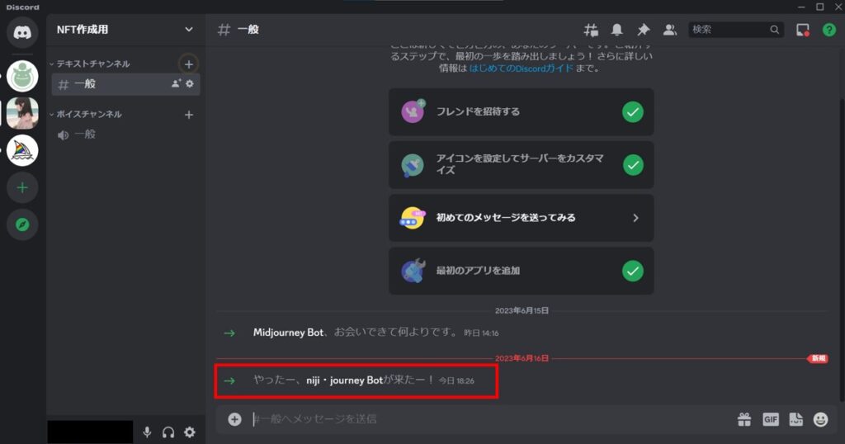The width and height of the screenshot is (845, 444).
Task: Click the 昨日 14:16 timestamp
Action: (481, 333)
